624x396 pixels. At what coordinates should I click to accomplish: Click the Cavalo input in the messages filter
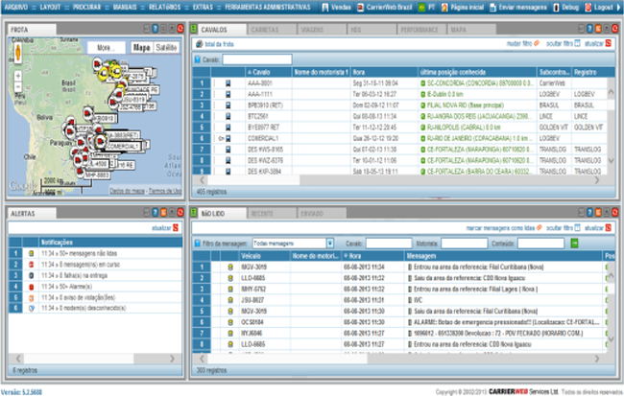(x=389, y=243)
